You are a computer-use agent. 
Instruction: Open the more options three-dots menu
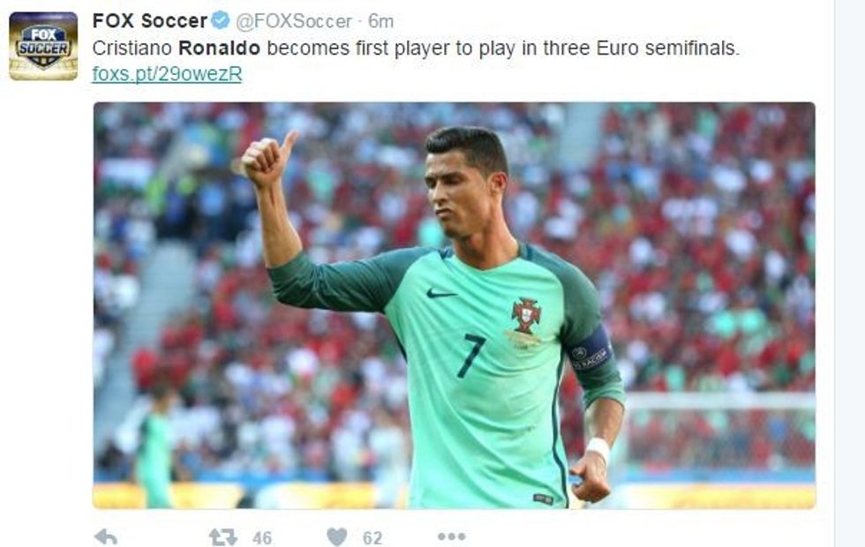pos(452,536)
